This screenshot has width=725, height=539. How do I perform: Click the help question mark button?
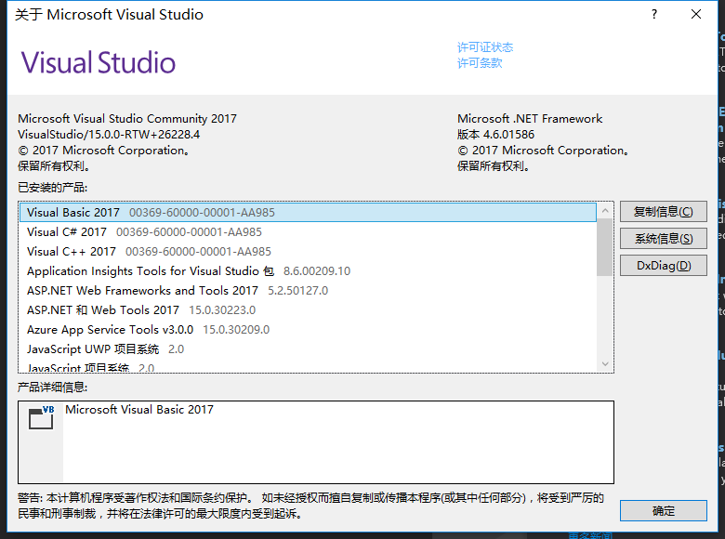653,14
